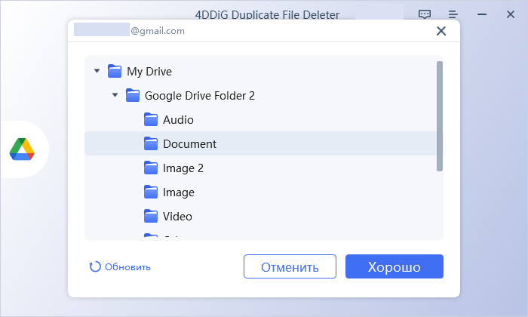This screenshot has height=317, width=528.
Task: Select the Google Drive Folder 2 label
Action: tap(200, 96)
